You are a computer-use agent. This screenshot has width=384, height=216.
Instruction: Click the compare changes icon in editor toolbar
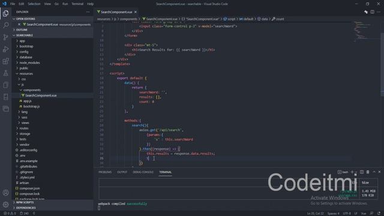pos(366,12)
